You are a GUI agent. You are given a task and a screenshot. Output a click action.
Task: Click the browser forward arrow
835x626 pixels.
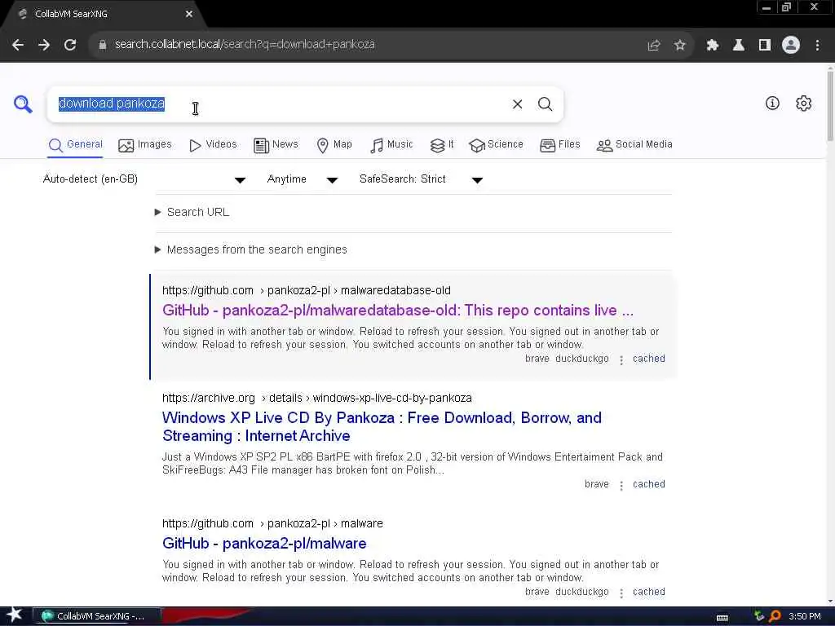tap(44, 45)
